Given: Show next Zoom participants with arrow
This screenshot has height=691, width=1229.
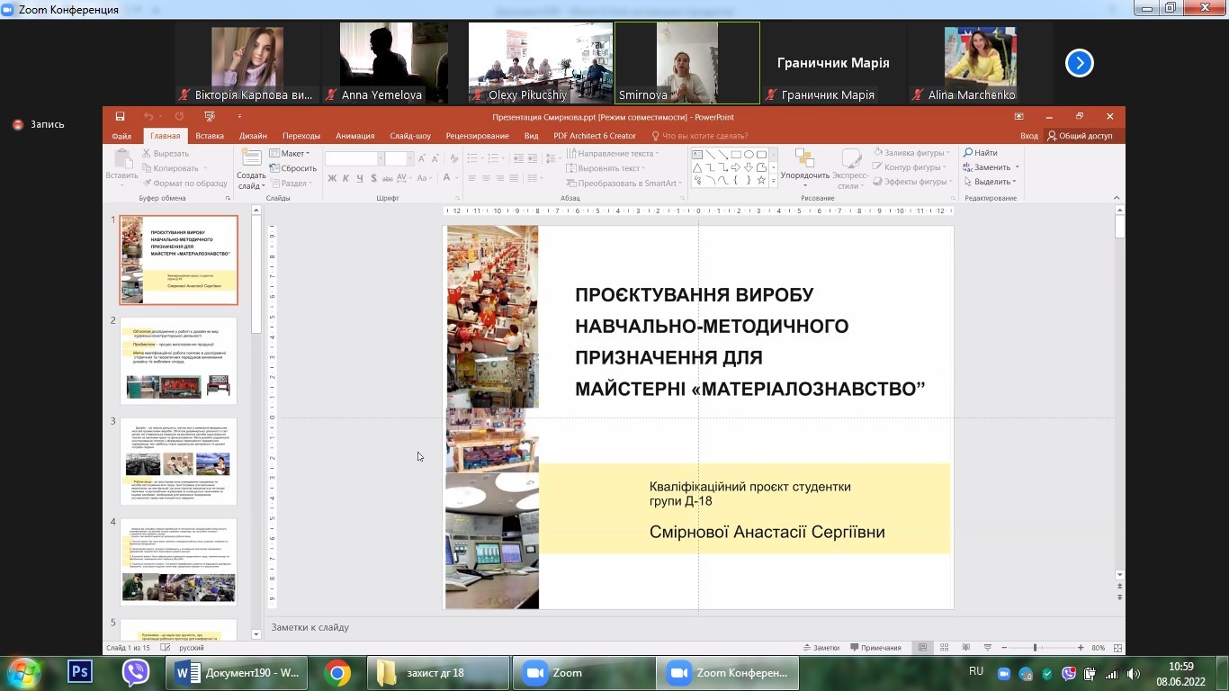Looking at the screenshot, I should coord(1079,63).
